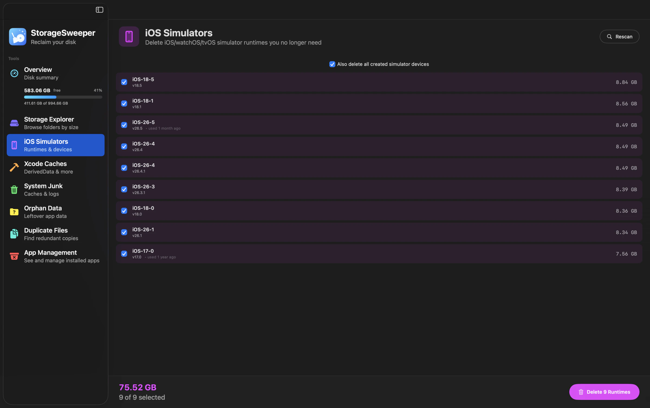Select the iOS Simulators sidebar item
The width and height of the screenshot is (650, 408).
point(56,145)
